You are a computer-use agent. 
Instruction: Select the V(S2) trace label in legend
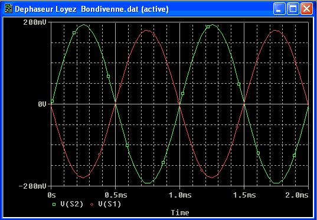71,204
